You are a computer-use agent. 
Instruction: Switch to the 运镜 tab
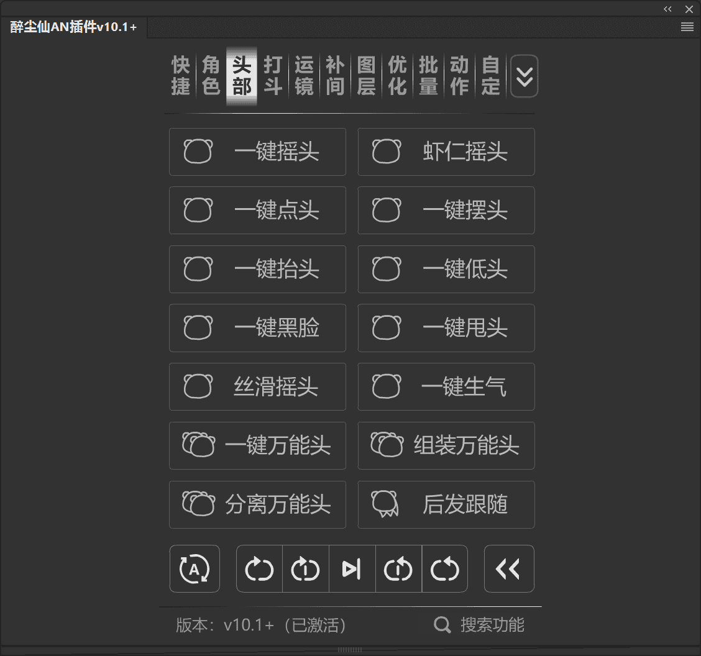[304, 75]
